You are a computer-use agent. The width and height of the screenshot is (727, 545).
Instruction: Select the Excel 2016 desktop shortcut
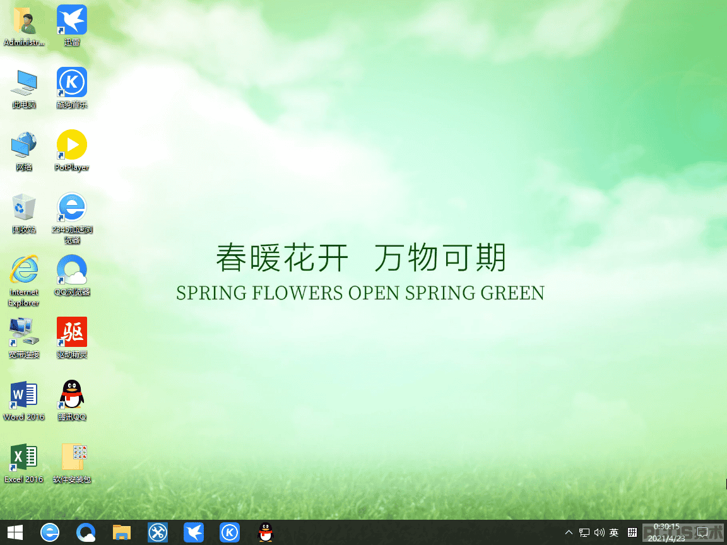(x=24, y=464)
